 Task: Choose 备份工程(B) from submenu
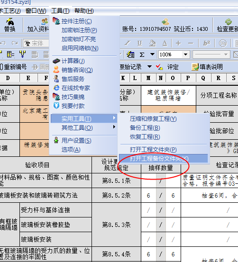145,128
